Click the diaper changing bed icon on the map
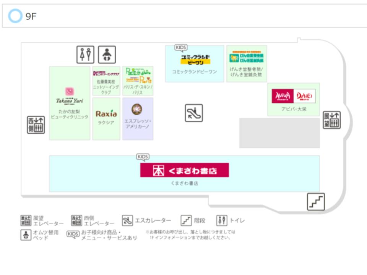 tap(107, 55)
